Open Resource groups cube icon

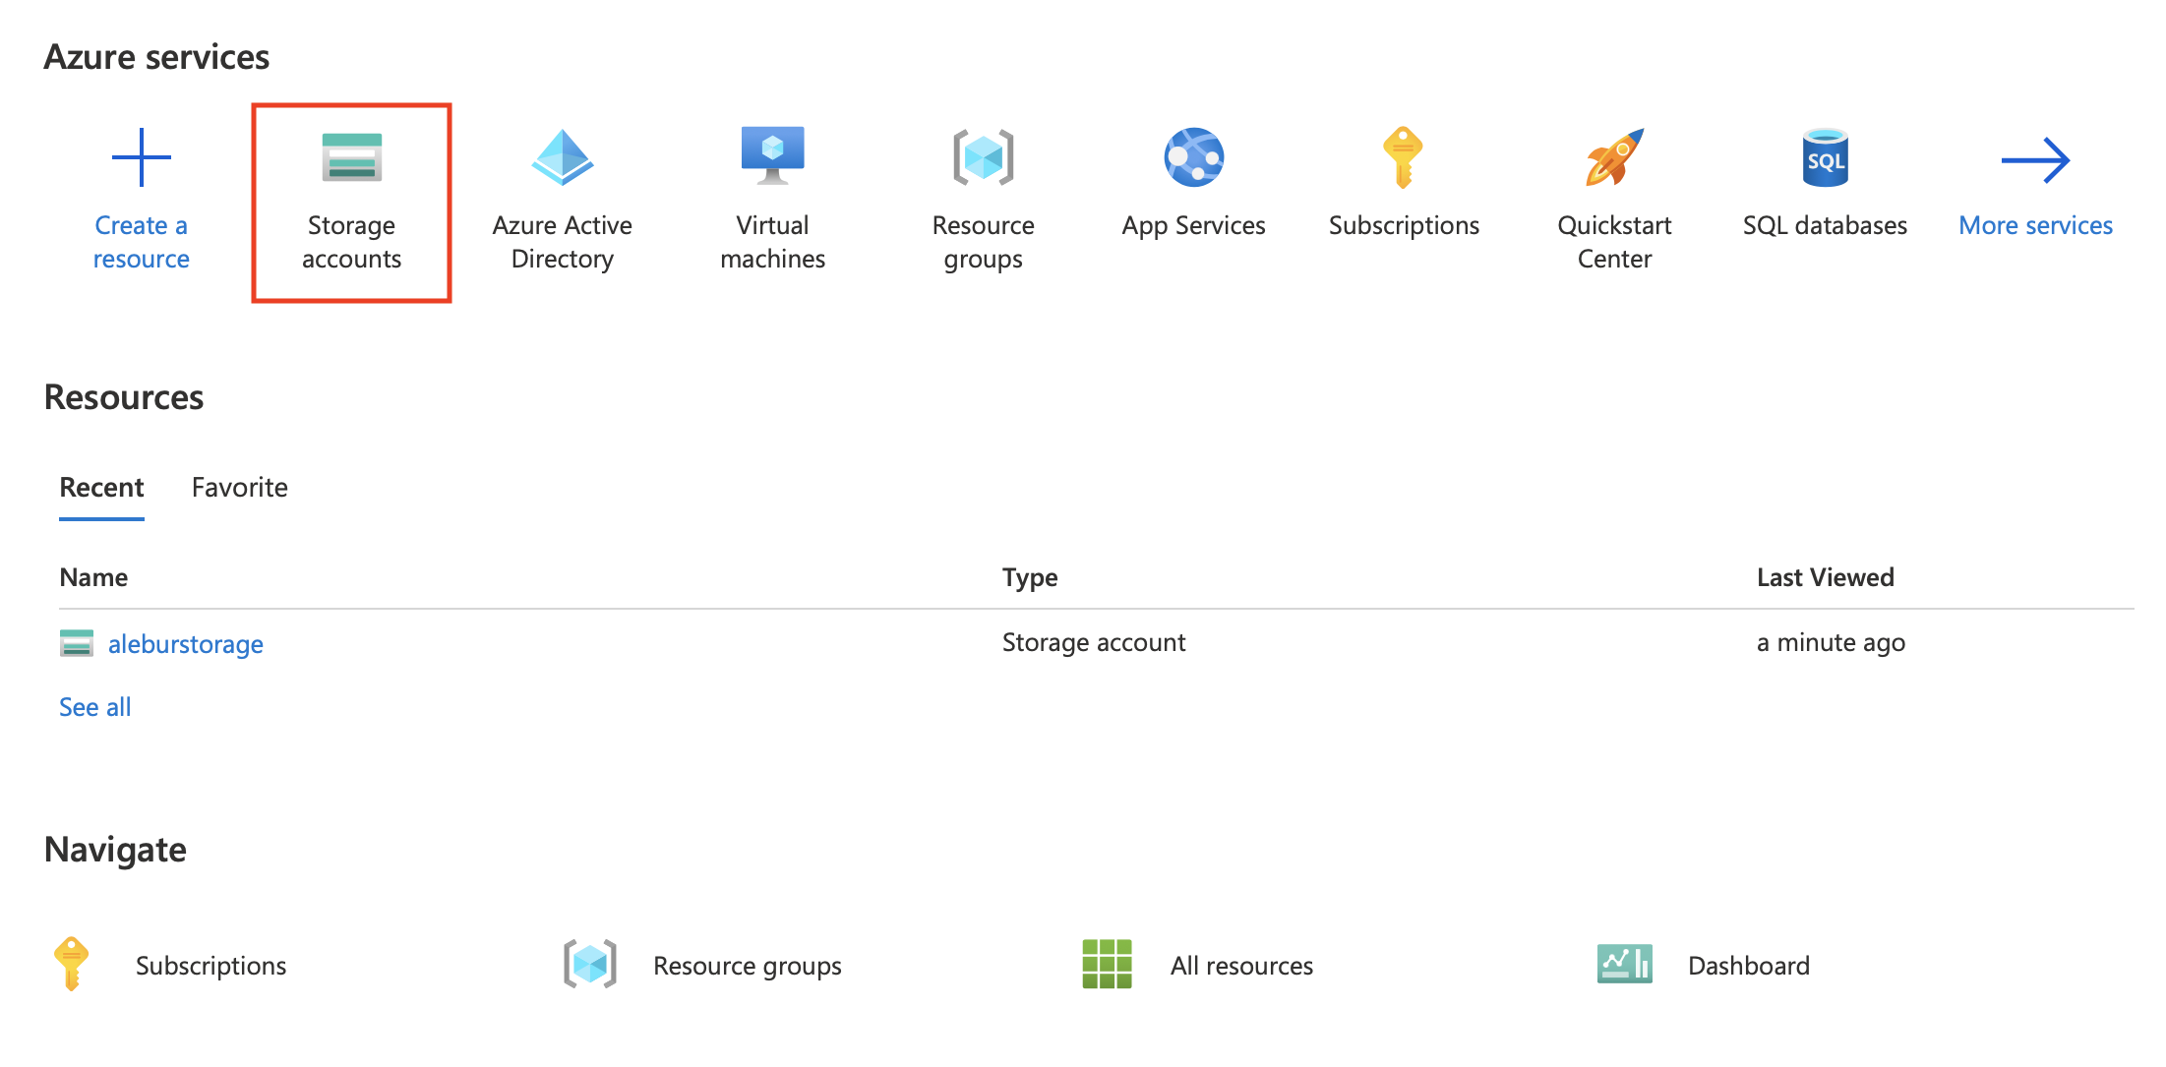point(983,157)
